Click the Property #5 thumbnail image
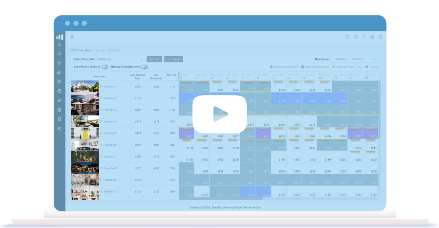439x228 pixels. point(85,133)
